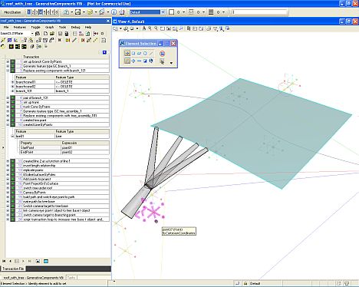Select the Element Selection pointer tool
The image size is (359, 287).
[x=127, y=53]
